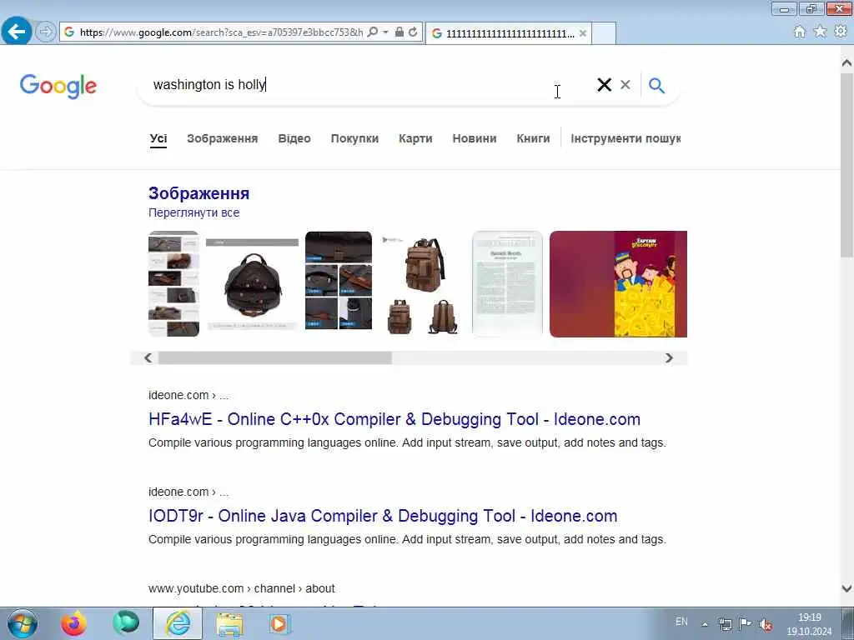Image resolution: width=854 pixels, height=640 pixels.
Task: Open the HFa4wE Online C++0x Compiler result
Action: point(394,419)
